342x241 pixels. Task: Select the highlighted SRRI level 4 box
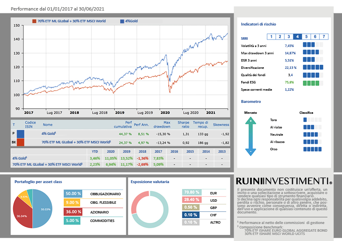tap(297, 36)
